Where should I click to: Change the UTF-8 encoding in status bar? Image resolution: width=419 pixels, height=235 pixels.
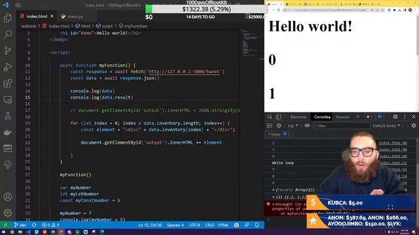coord(194,225)
